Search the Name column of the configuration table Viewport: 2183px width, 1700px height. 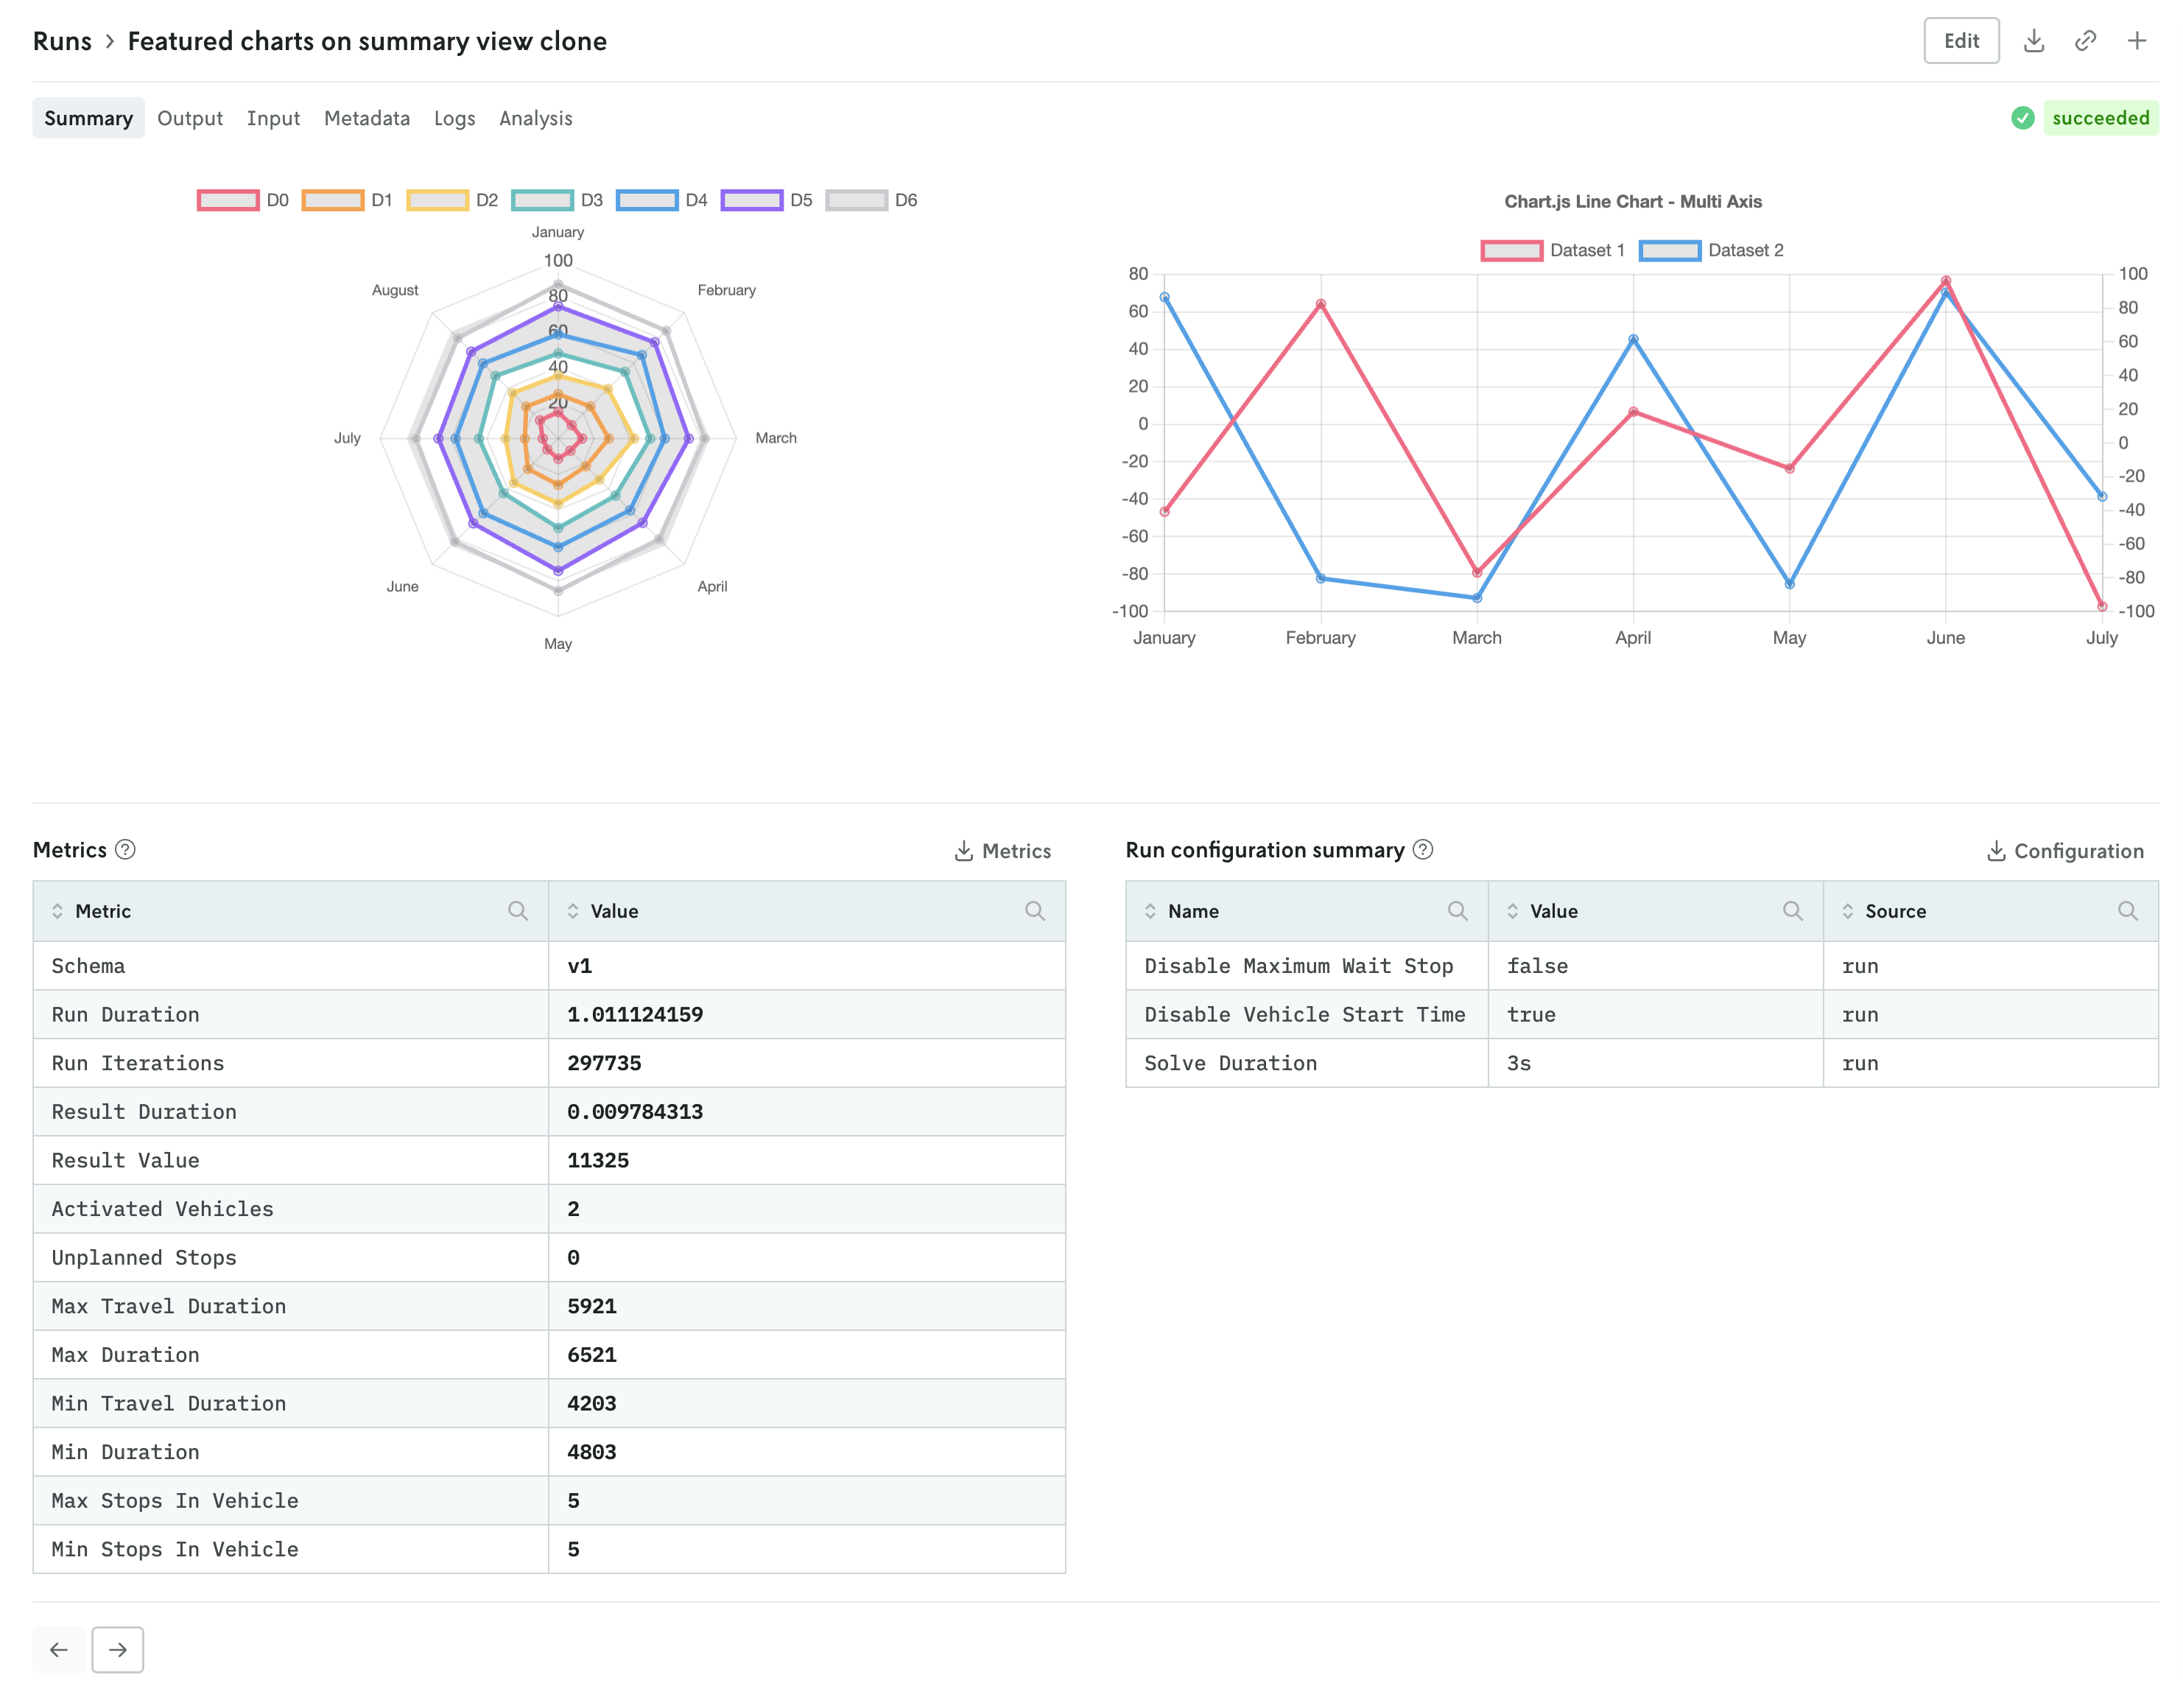point(1458,910)
